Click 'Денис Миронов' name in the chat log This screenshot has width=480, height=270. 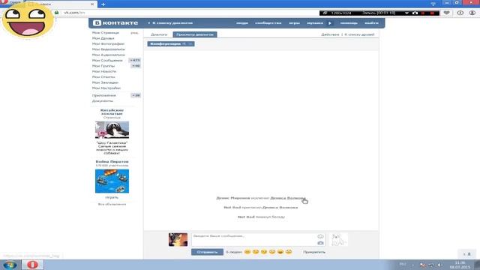(233, 198)
